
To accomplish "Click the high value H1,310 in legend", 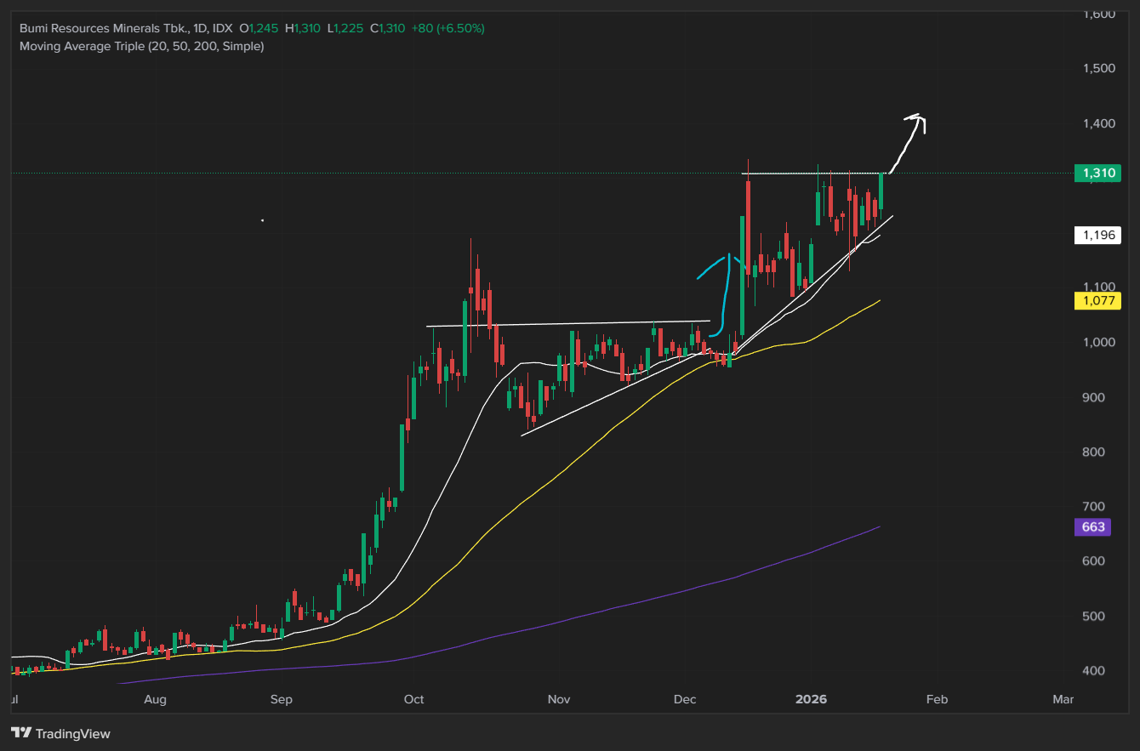I will 302,28.
